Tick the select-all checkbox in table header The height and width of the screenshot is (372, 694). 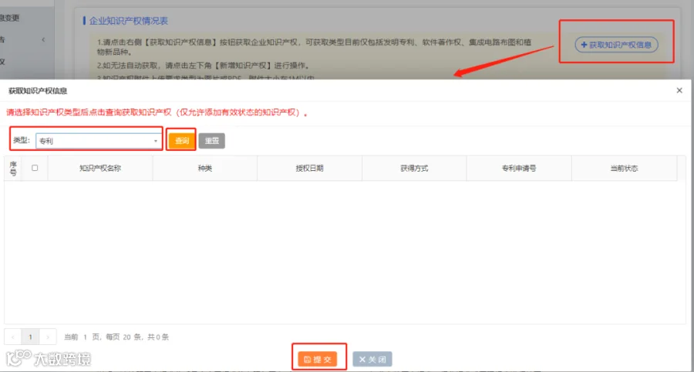(35, 168)
